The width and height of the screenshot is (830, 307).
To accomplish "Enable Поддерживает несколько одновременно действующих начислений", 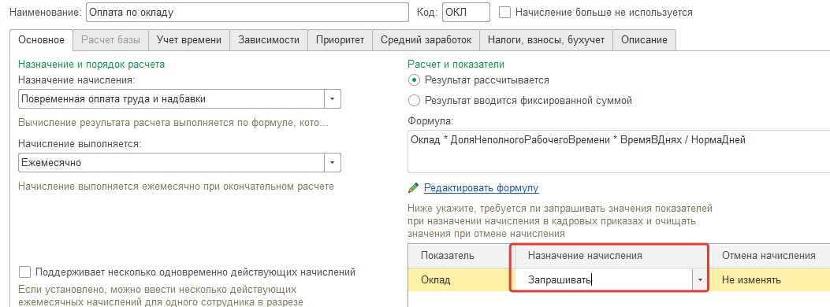I will 24,272.
